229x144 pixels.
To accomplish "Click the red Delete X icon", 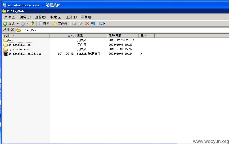I will 87,24.
